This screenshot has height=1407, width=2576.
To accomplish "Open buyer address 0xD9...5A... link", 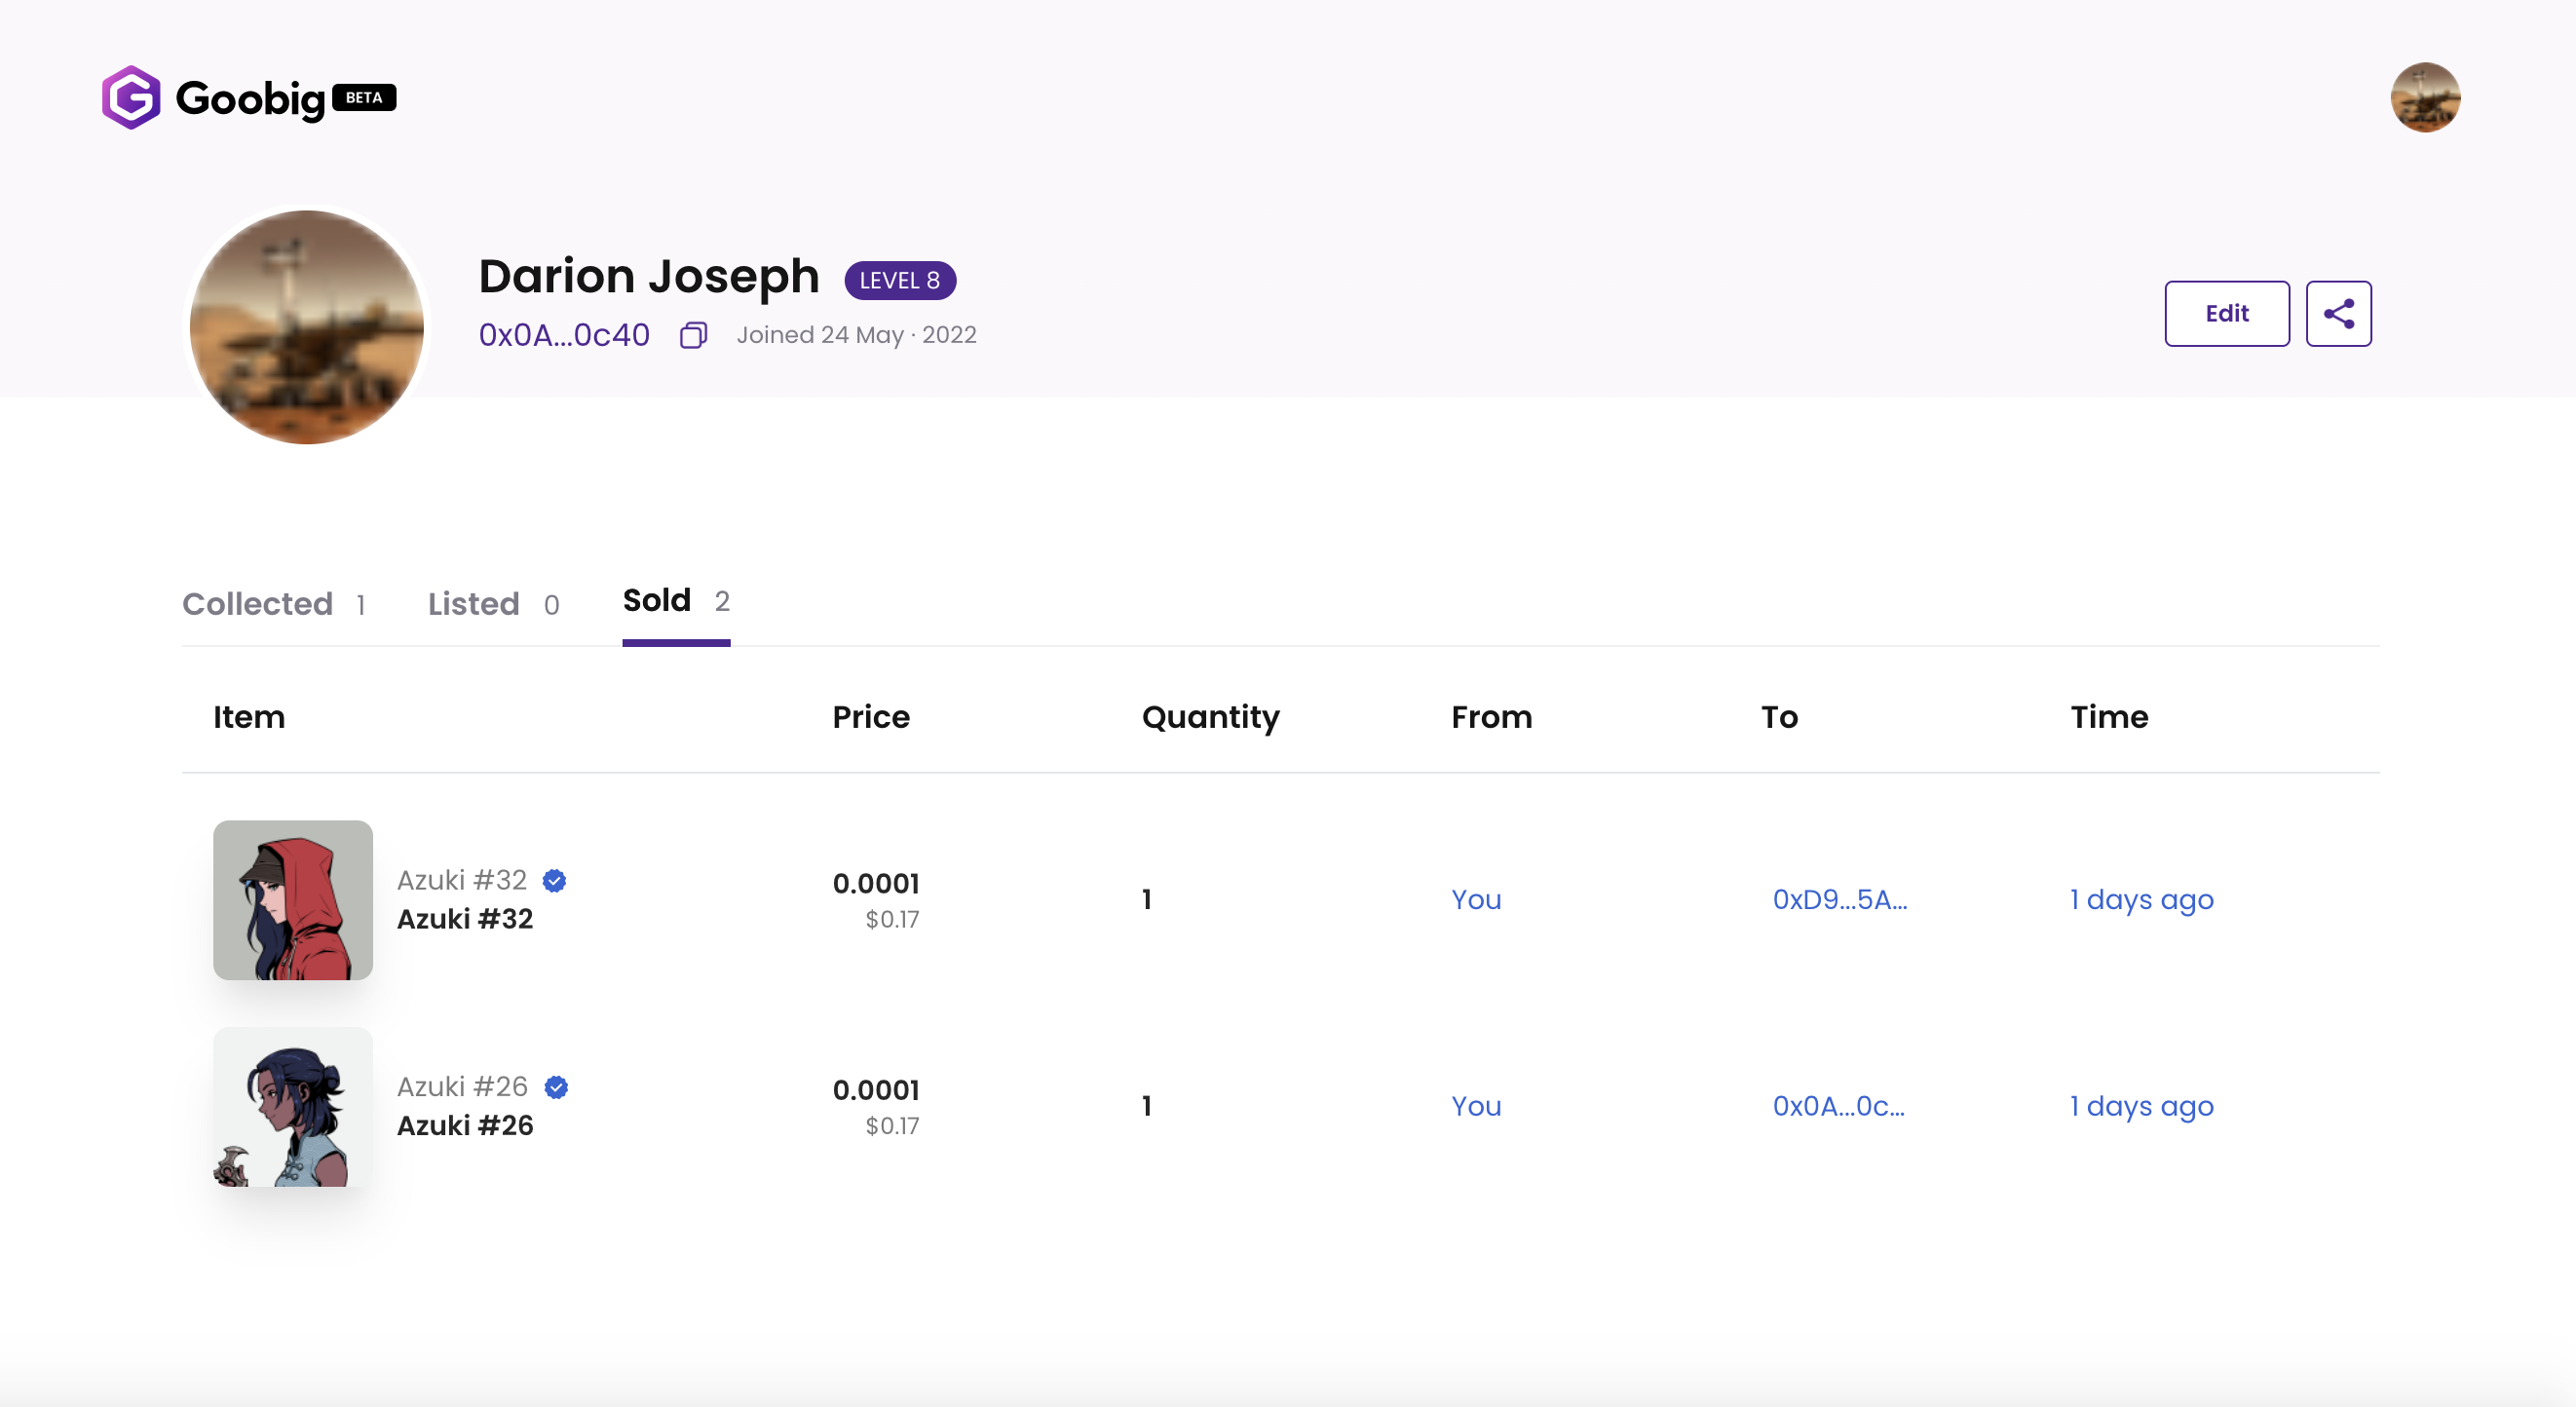I will click(x=1839, y=900).
